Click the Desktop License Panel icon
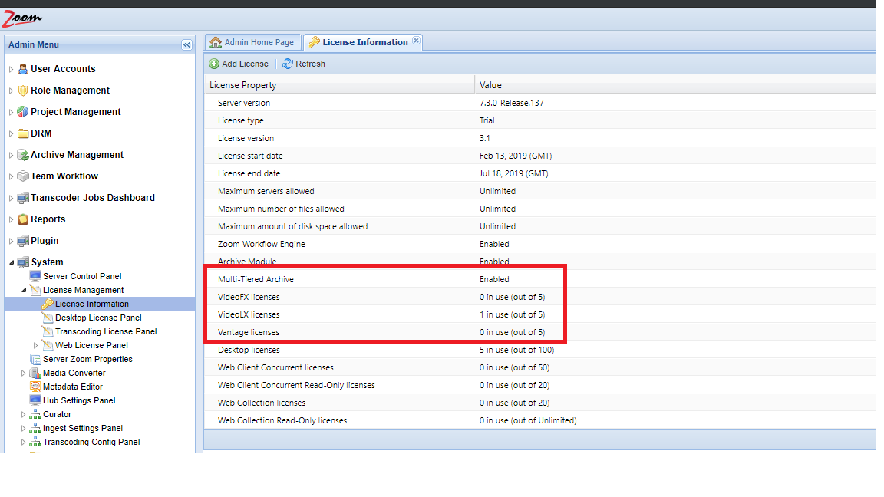The image size is (884, 497). click(x=48, y=318)
